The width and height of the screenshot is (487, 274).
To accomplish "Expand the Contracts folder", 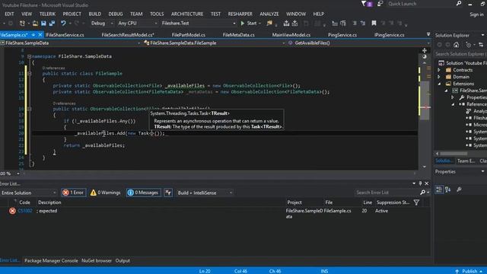I will click(439, 70).
